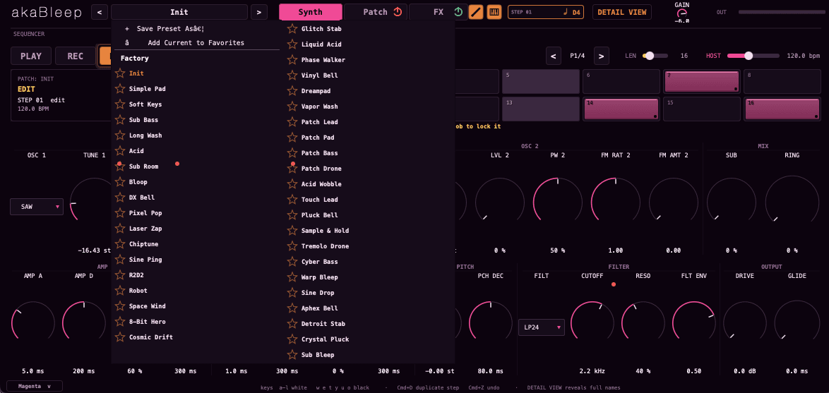Adjust the HOST tempo slider
Image resolution: width=829 pixels, height=393 pixels.
(x=753, y=56)
